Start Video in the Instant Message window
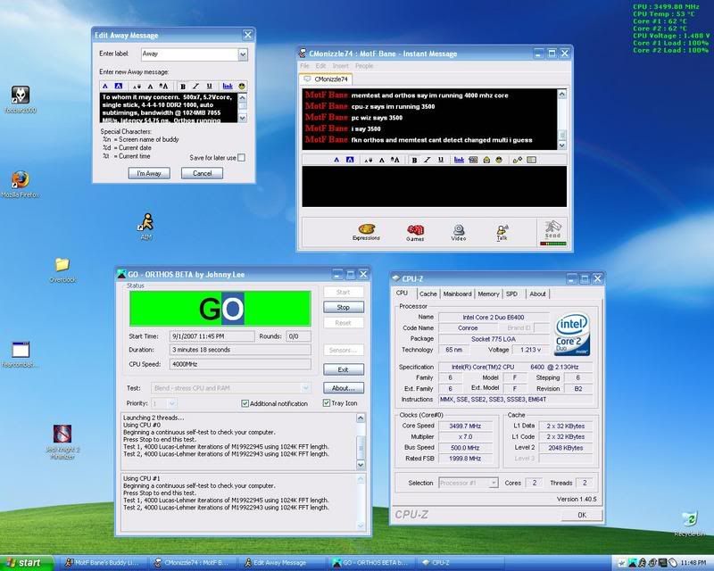This screenshot has width=714, height=571. point(458,233)
